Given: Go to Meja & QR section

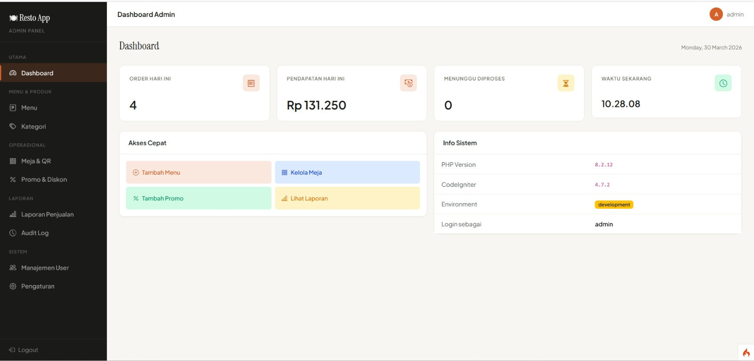Looking at the screenshot, I should coord(35,161).
